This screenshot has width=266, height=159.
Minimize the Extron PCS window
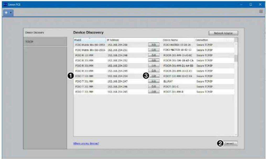coord(241,4)
